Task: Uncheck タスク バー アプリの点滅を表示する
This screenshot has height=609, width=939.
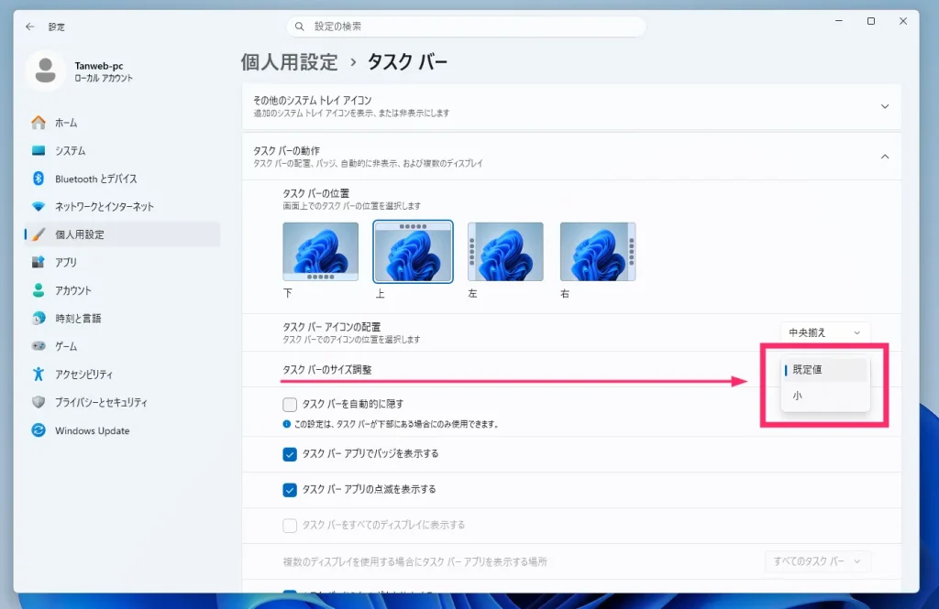Action: pos(290,490)
